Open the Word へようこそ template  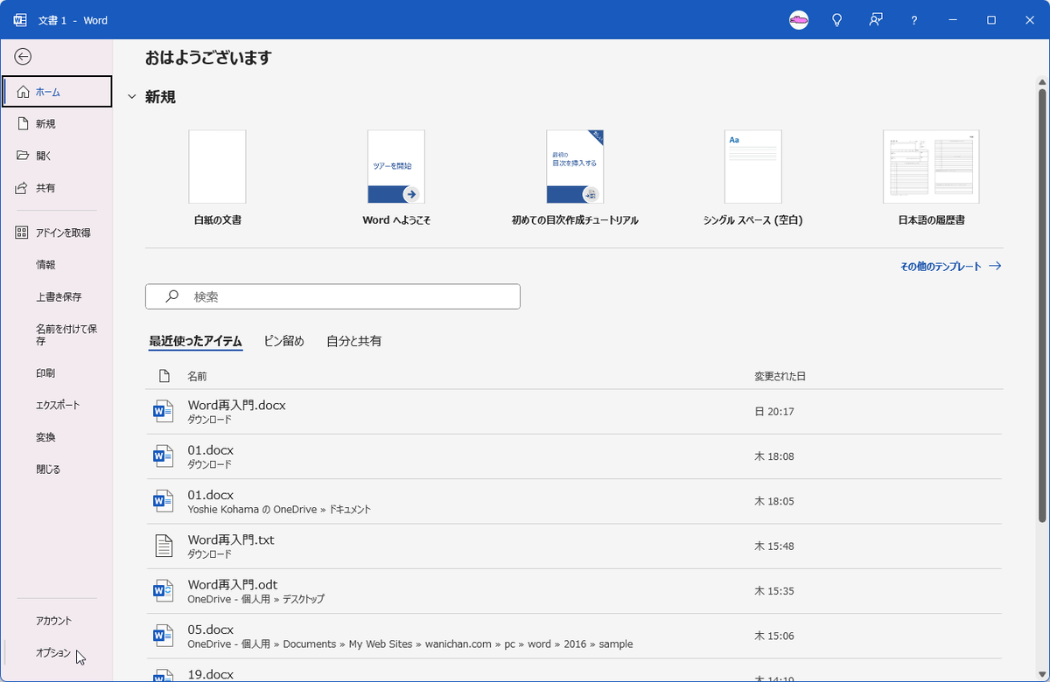[x=396, y=178]
